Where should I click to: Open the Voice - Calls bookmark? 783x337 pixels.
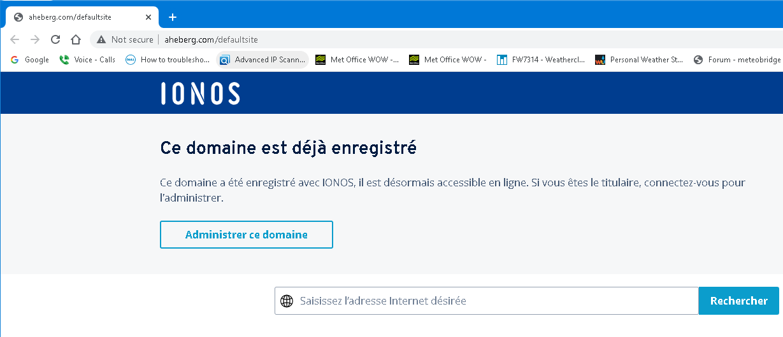(x=87, y=60)
